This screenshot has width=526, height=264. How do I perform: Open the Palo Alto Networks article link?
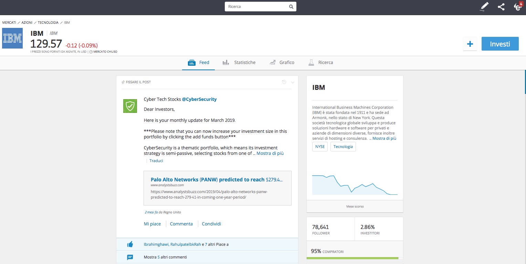(x=217, y=180)
